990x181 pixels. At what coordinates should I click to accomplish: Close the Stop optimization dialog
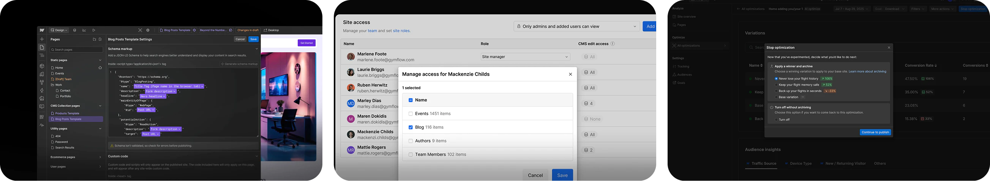point(889,48)
